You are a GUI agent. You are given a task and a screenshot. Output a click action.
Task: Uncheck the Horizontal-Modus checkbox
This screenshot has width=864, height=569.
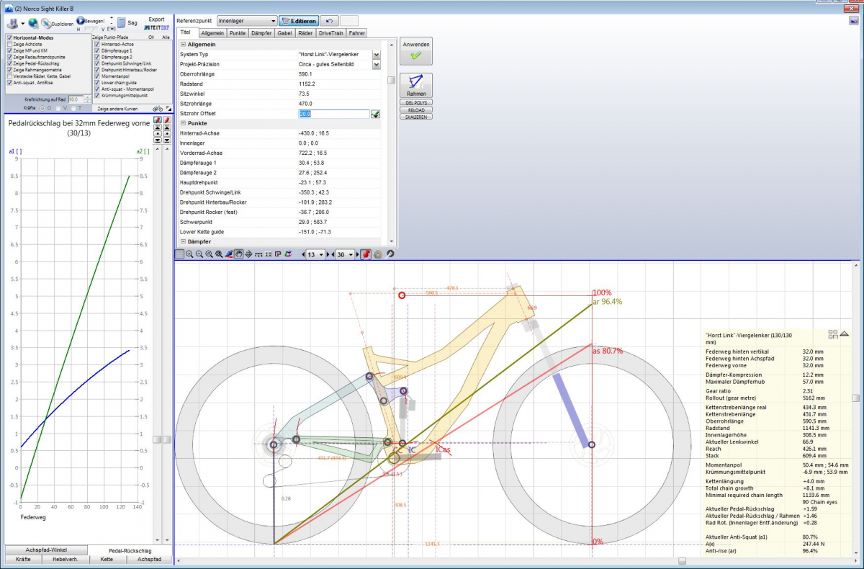point(9,37)
